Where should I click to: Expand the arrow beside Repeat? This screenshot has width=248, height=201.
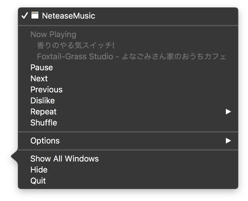click(x=228, y=112)
